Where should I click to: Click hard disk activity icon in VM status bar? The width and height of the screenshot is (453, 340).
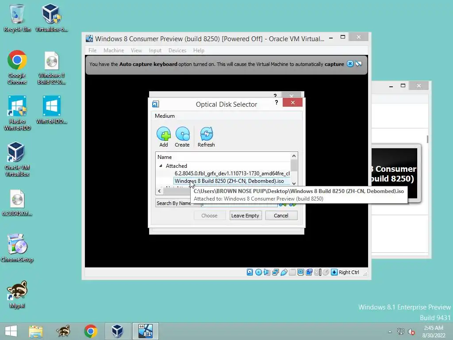pyautogui.click(x=250, y=272)
